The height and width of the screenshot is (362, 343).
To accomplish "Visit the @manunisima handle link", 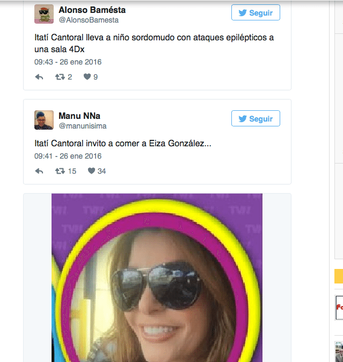I will pyautogui.click(x=83, y=126).
